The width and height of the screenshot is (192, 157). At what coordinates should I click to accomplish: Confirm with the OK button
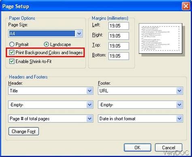pos(137,147)
